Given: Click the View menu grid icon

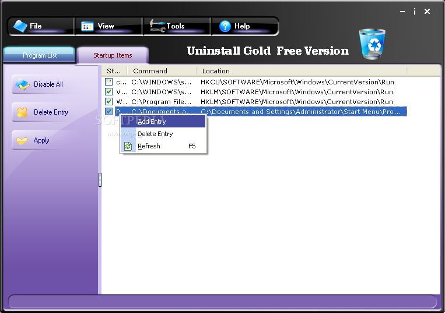Looking at the screenshot, I should point(87,26).
